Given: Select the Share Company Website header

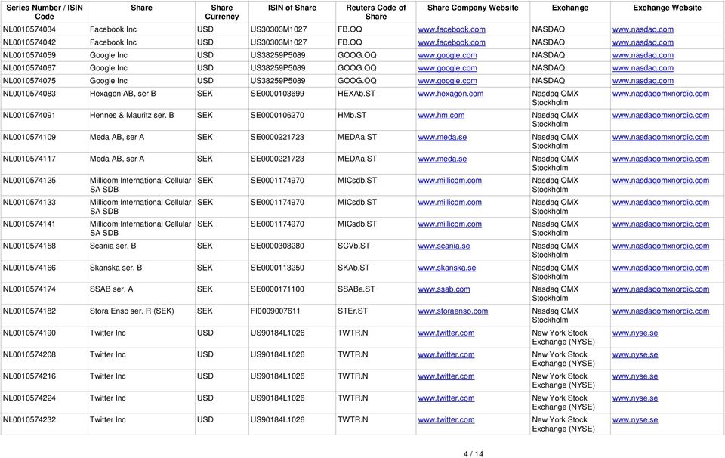Looking at the screenshot, I should [x=473, y=8].
